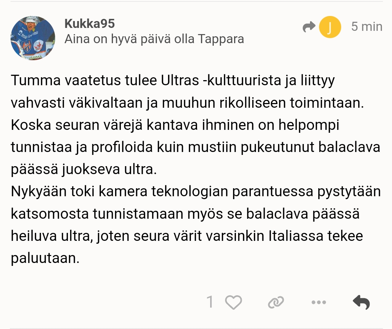The height and width of the screenshot is (329, 392).
Task: Open the Kukka95 username link
Action: point(89,24)
